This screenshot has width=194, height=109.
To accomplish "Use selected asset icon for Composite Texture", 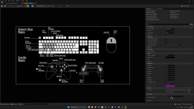I will click(171, 98).
